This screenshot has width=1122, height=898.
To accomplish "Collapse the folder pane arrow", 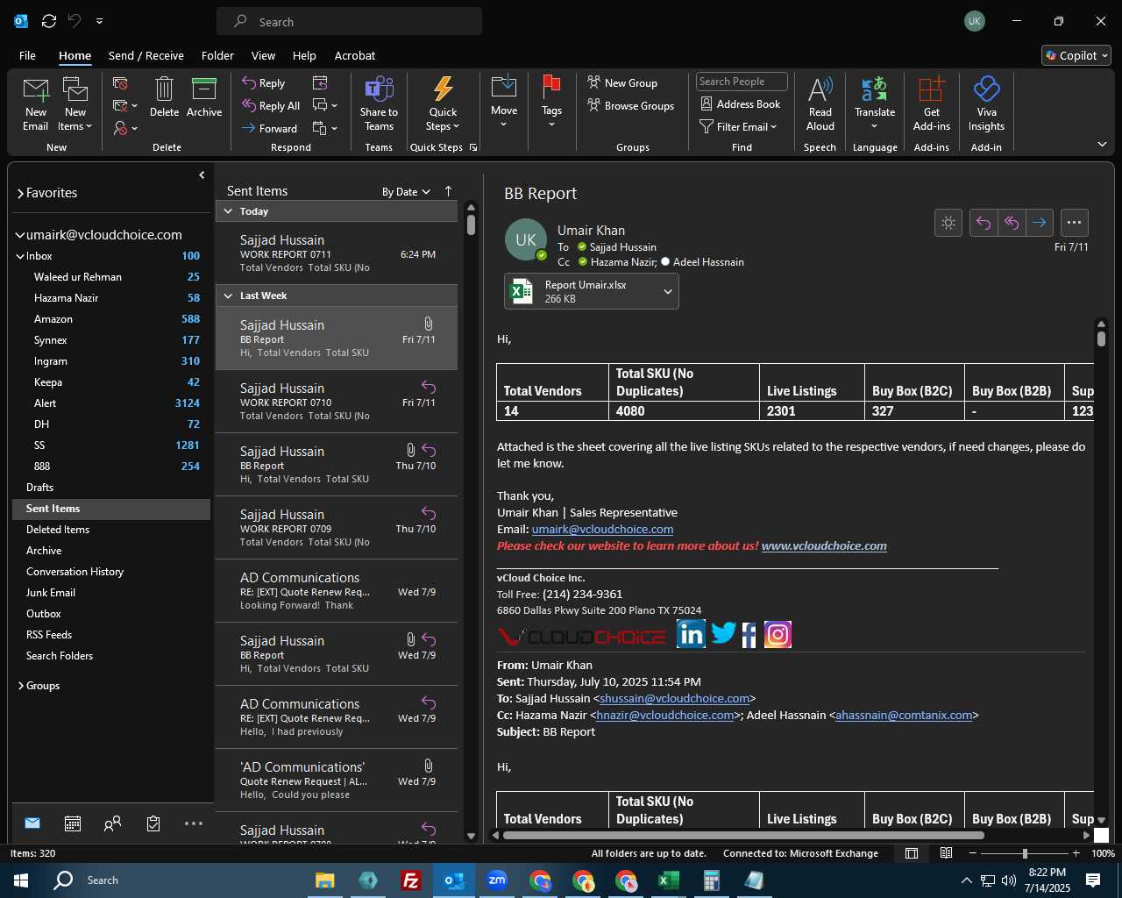I will pos(202,175).
